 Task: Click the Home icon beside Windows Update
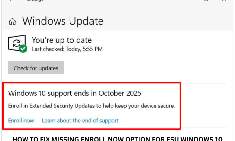click(12, 22)
